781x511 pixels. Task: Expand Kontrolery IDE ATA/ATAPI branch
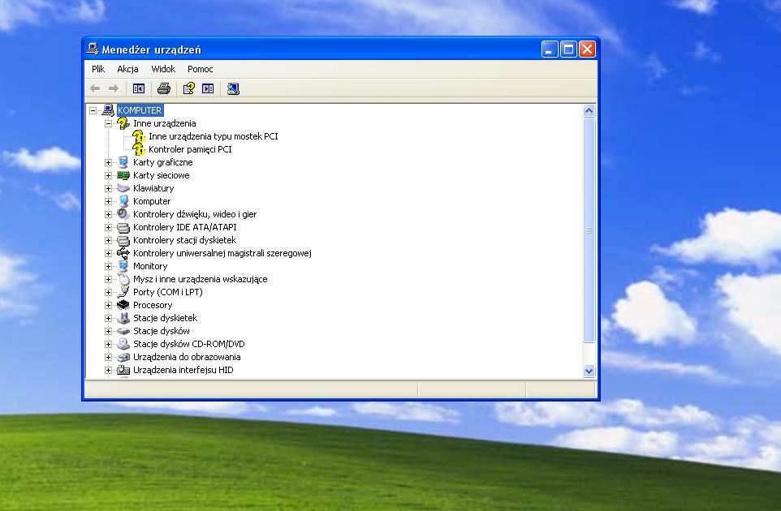click(x=108, y=227)
